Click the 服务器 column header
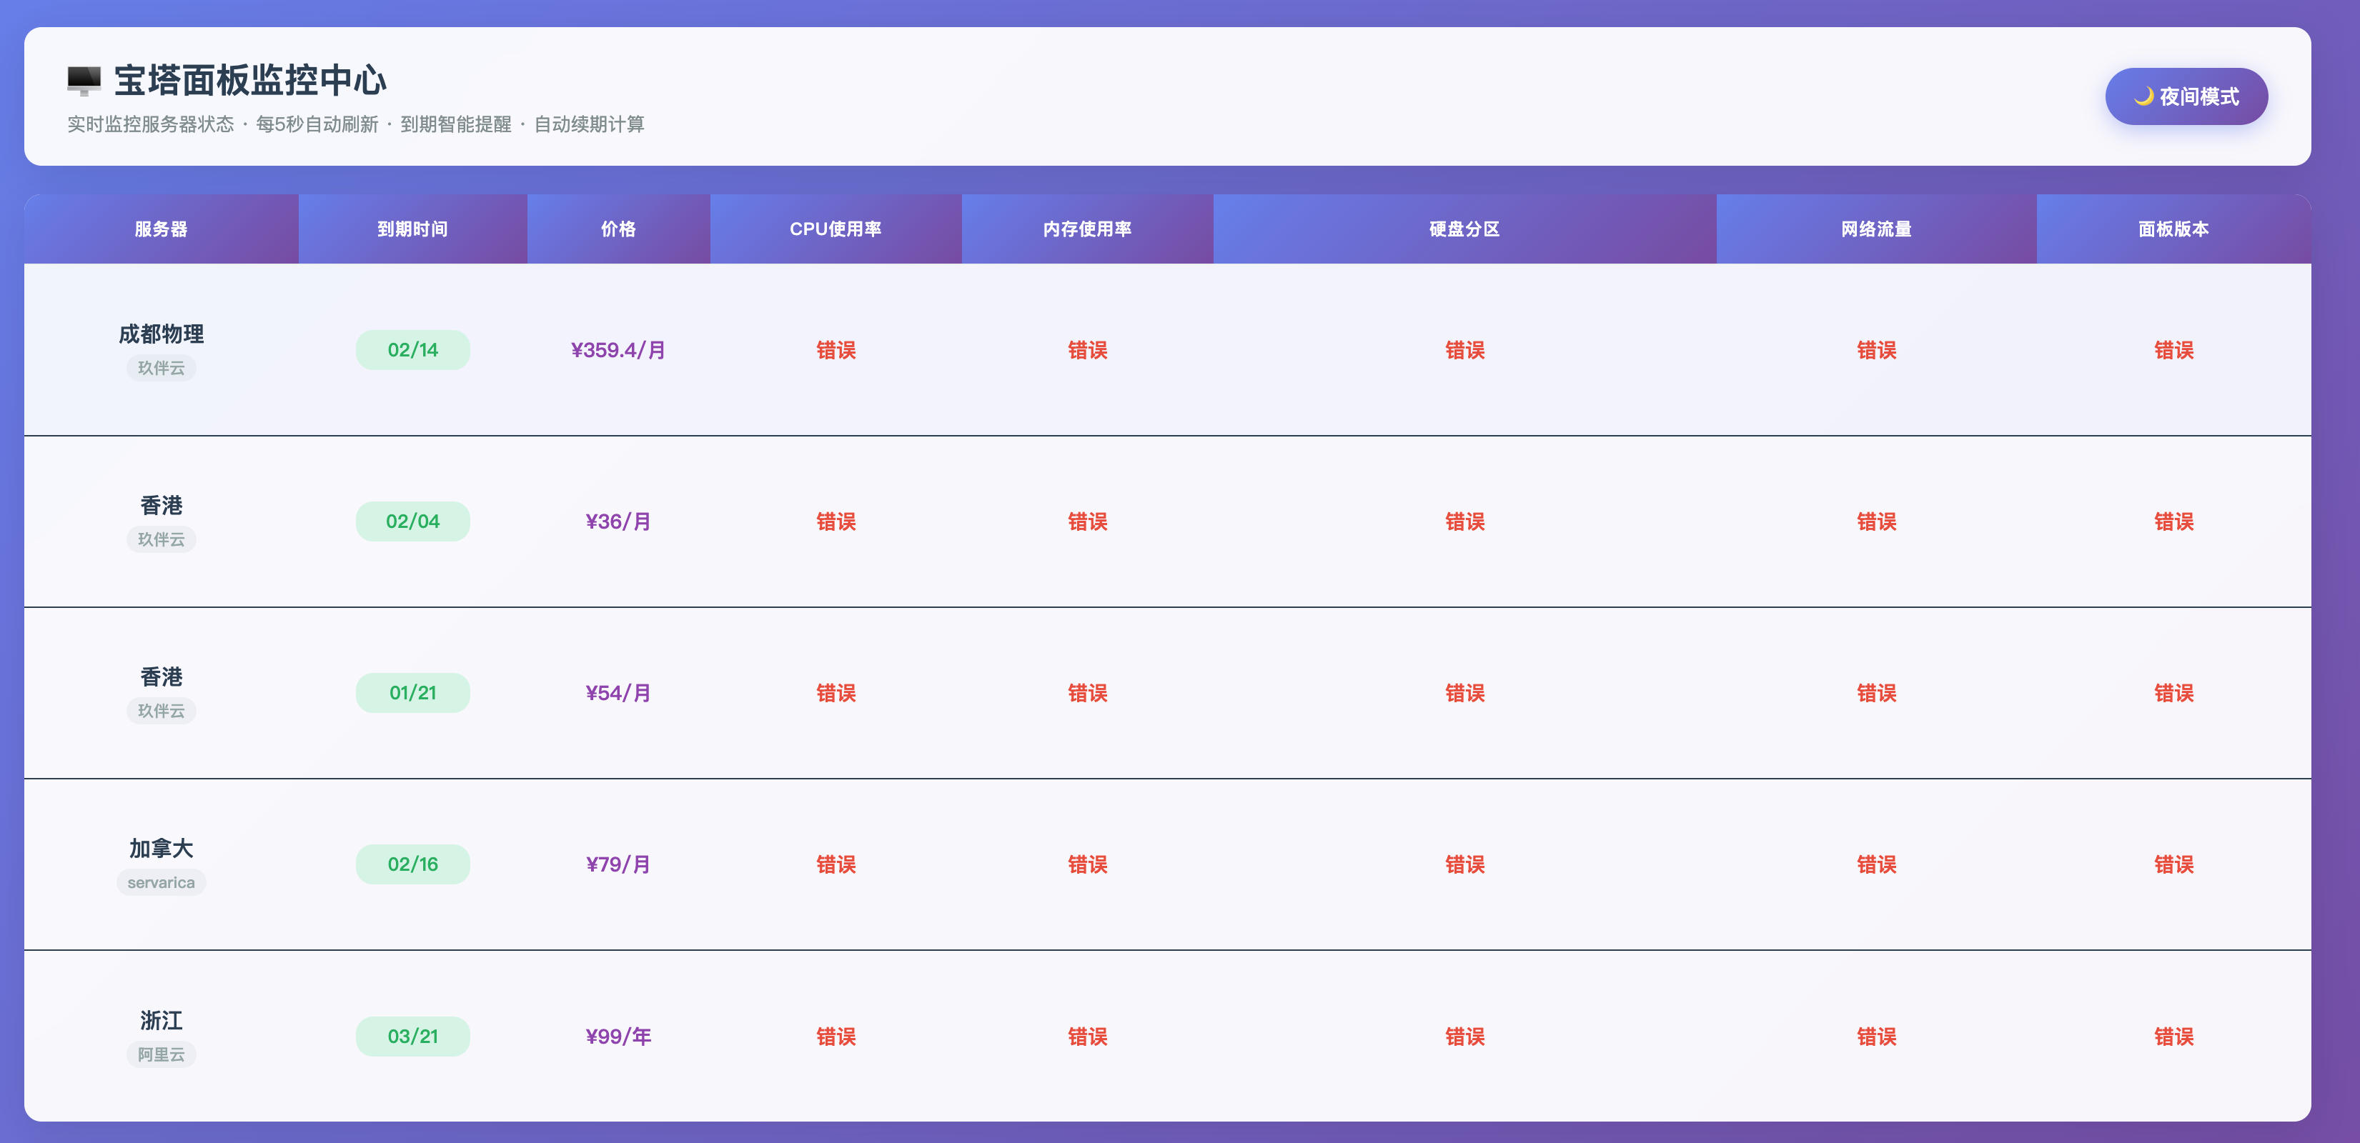The height and width of the screenshot is (1143, 2360). pyautogui.click(x=162, y=229)
